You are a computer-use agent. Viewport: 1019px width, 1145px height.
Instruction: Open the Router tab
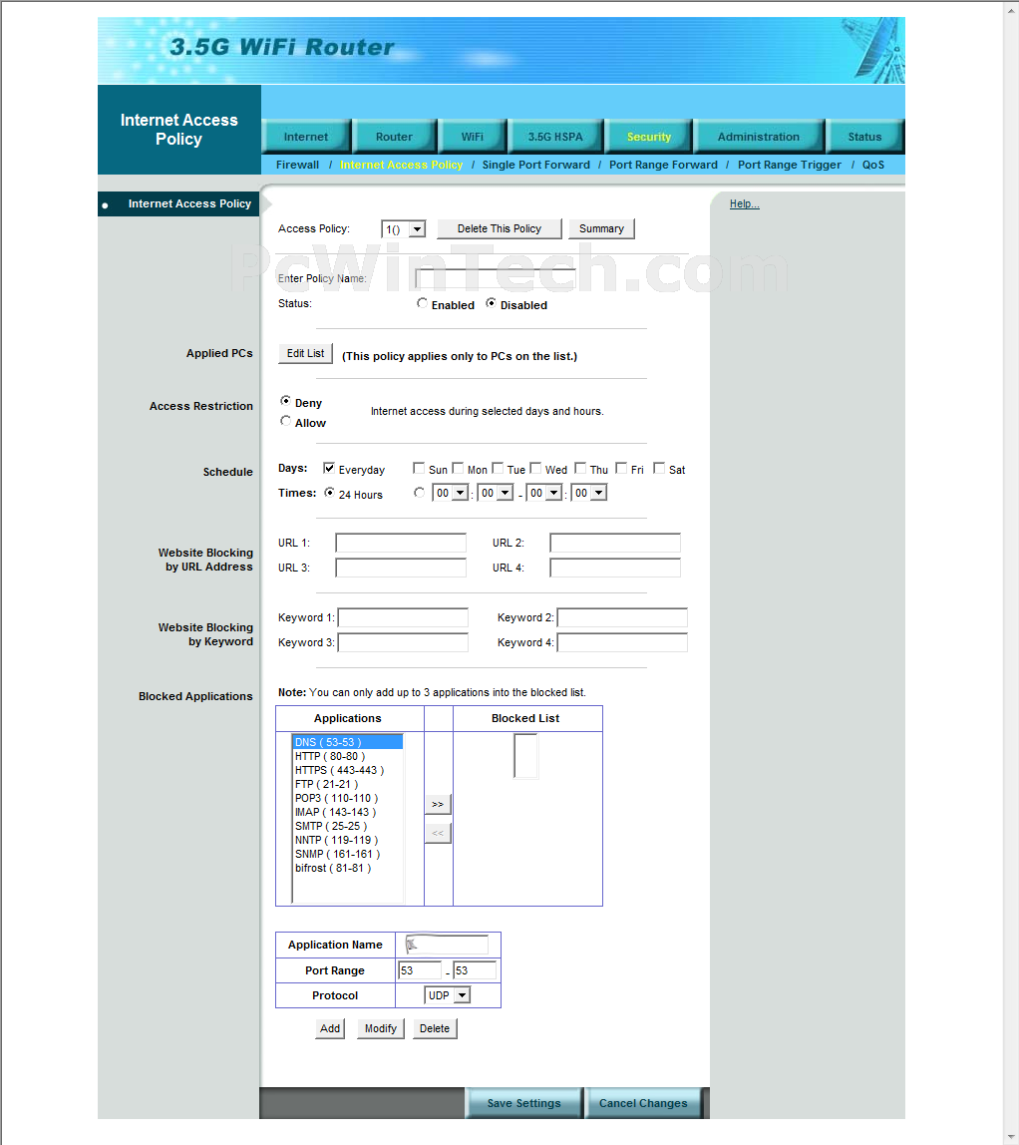[x=394, y=137]
